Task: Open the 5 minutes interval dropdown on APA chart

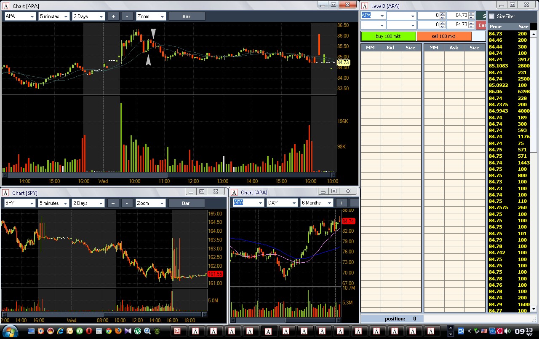Action: coord(54,16)
